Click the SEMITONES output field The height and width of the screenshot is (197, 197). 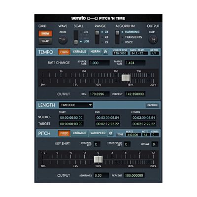tap(101, 175)
